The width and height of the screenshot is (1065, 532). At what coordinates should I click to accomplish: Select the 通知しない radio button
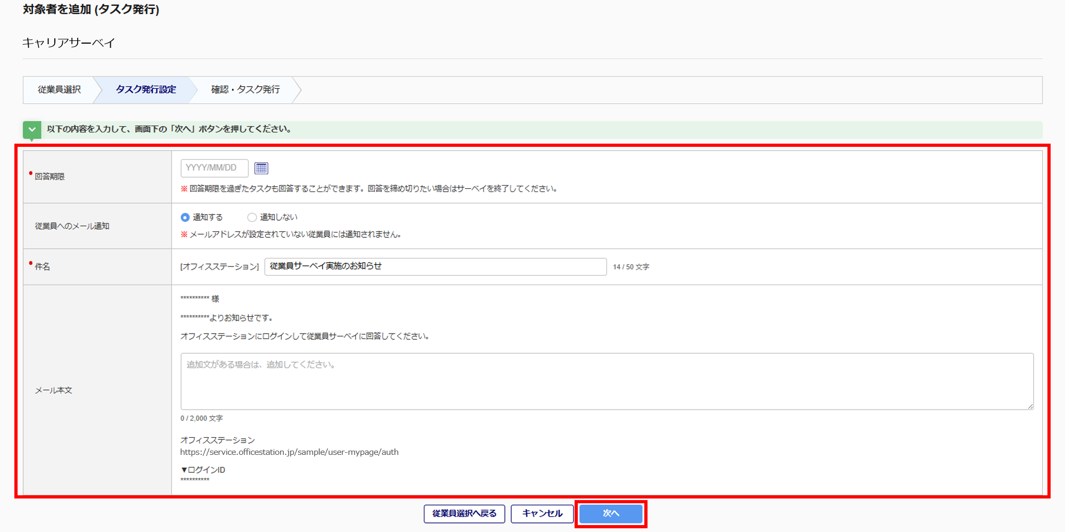tap(252, 217)
